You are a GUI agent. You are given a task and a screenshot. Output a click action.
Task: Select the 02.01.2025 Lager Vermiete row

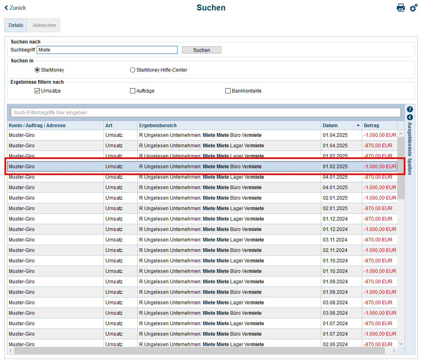pos(202,208)
